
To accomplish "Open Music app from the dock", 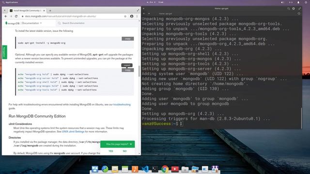I will [135, 169].
